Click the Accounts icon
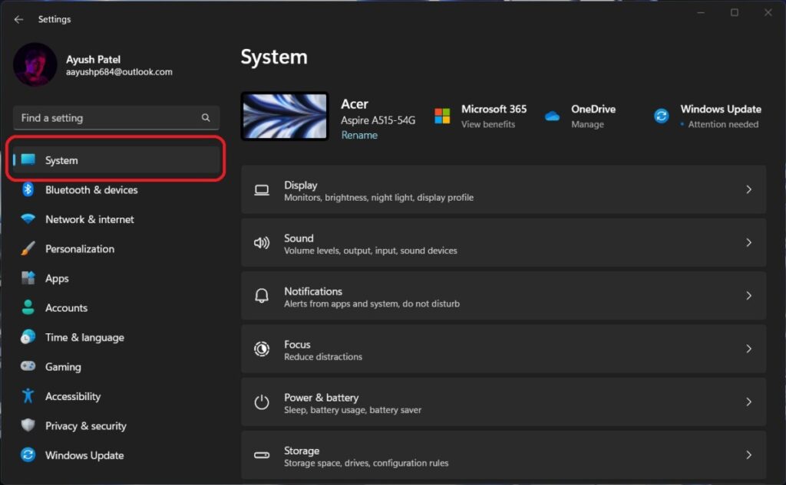This screenshot has width=786, height=485. point(28,307)
